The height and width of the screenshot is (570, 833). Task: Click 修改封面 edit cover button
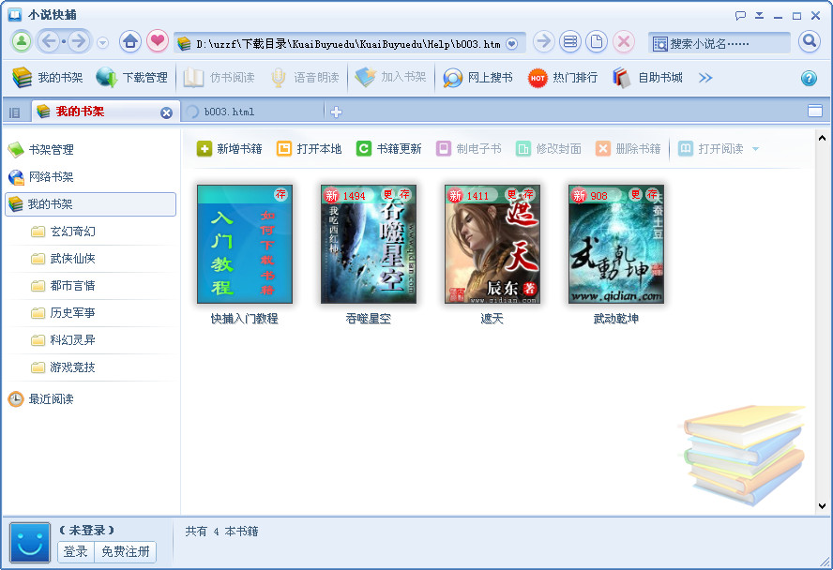click(548, 149)
